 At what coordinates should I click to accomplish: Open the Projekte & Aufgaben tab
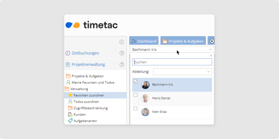pos(183,41)
